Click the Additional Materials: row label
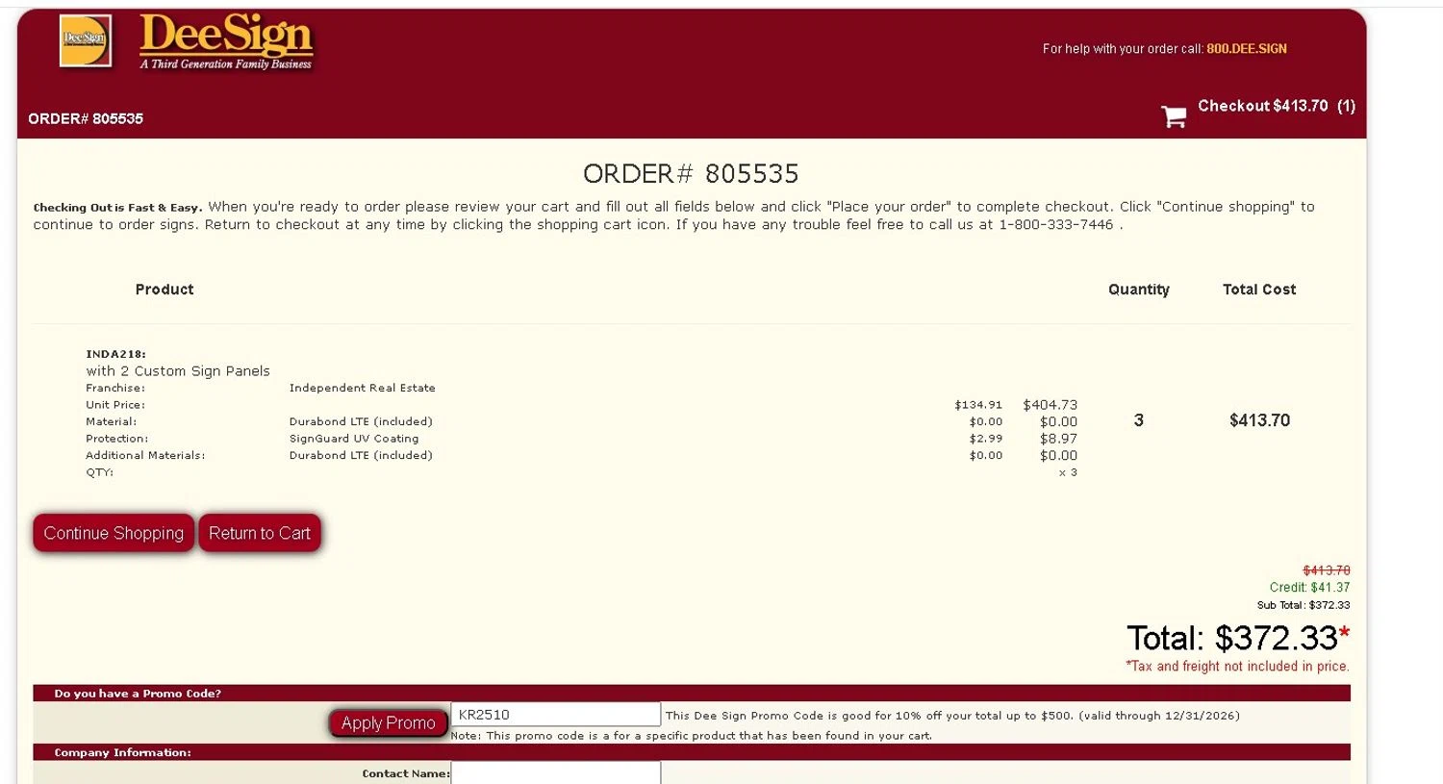Viewport: 1443px width, 784px height. (x=145, y=455)
